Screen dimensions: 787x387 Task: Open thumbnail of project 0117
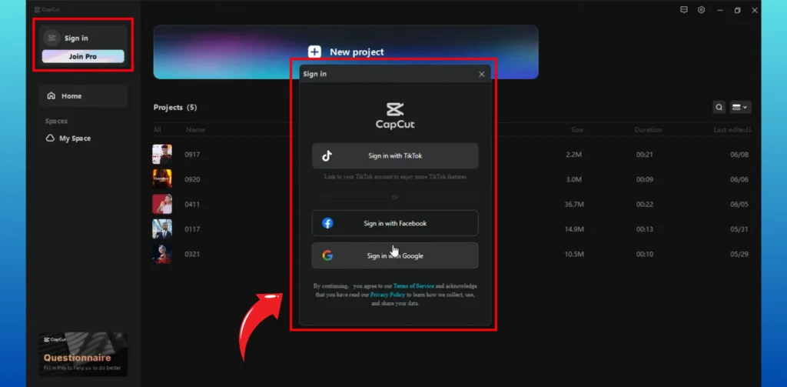pos(162,229)
